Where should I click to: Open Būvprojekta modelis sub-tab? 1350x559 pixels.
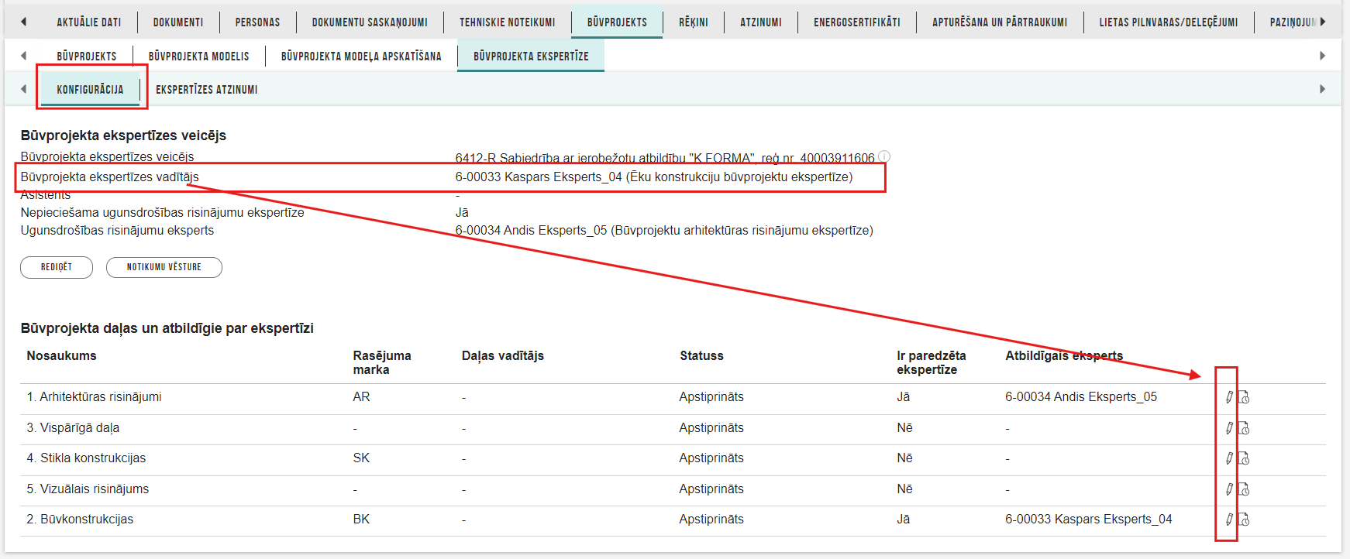click(199, 57)
